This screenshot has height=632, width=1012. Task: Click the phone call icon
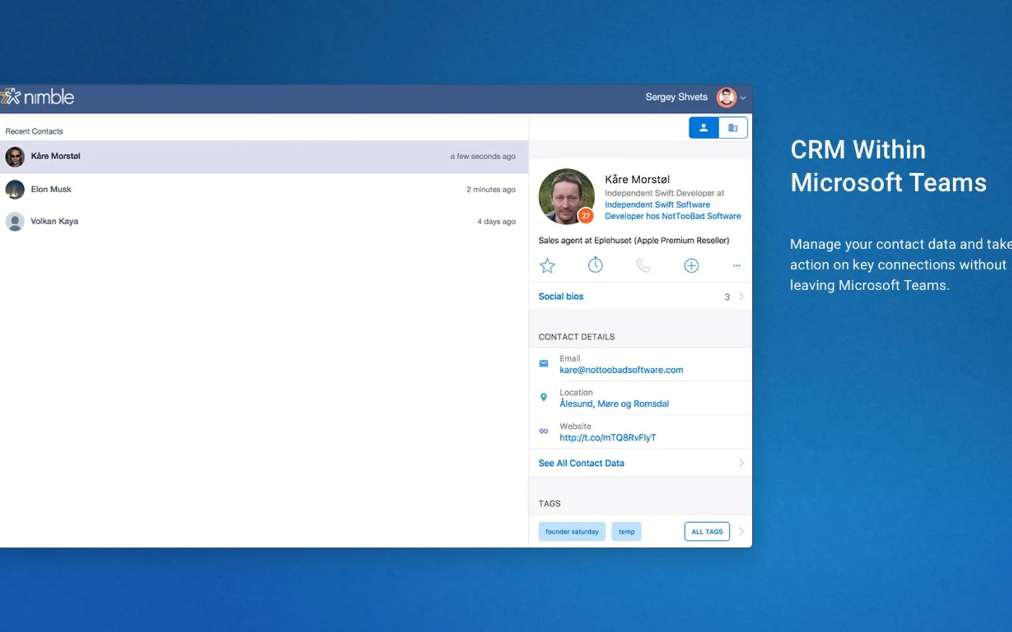[x=643, y=265]
